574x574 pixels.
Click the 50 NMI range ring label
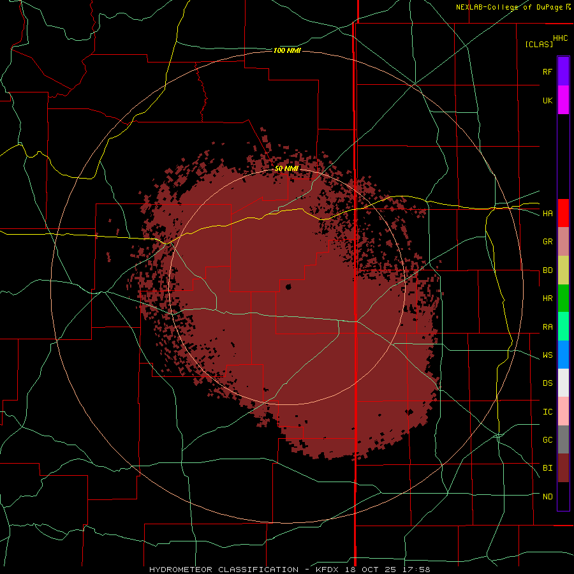pos(286,168)
